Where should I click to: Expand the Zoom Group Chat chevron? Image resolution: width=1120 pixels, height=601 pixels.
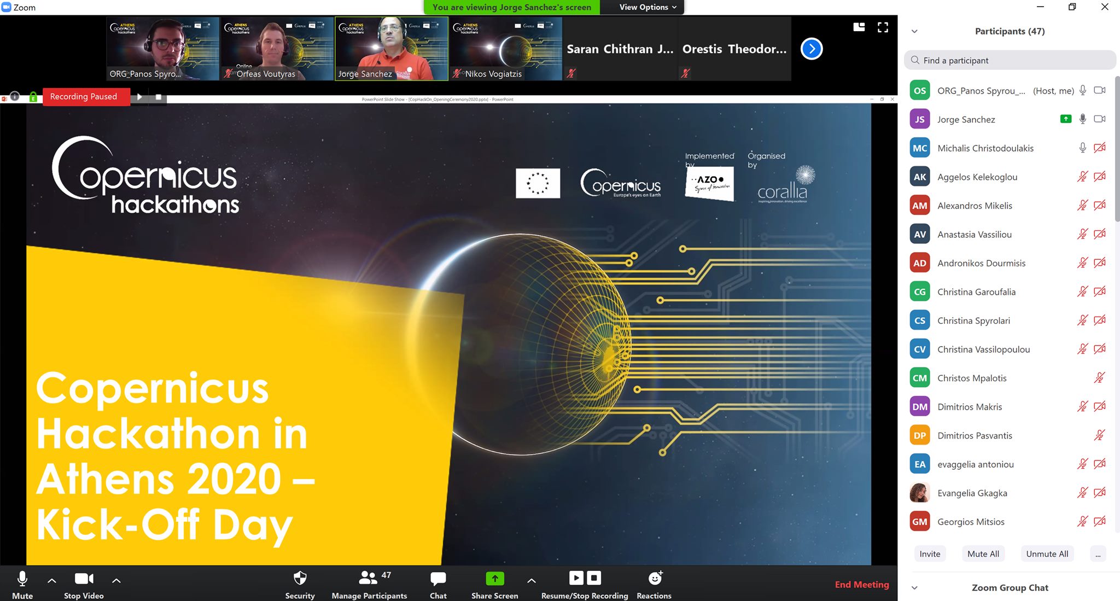tap(914, 588)
